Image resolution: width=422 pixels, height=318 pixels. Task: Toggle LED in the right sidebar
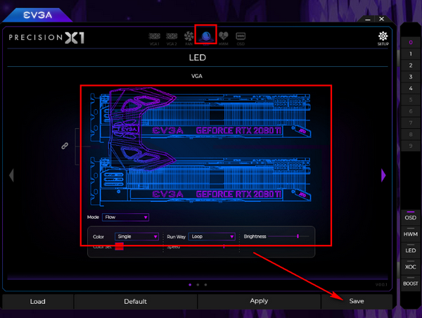coord(411,250)
